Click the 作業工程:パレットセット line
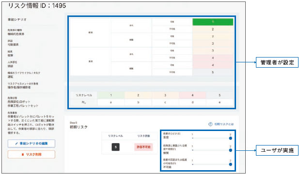The height and width of the screenshot is (175, 300). point(23,106)
